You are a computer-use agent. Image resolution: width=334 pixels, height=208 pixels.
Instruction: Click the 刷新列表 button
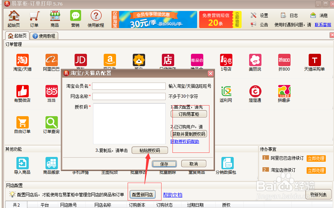(x=319, y=195)
